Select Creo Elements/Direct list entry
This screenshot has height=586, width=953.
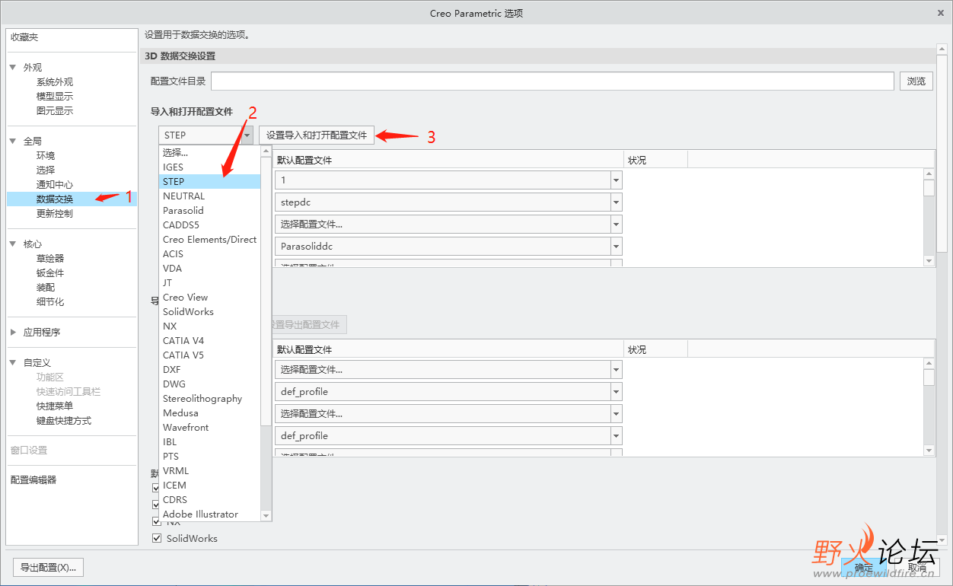210,239
